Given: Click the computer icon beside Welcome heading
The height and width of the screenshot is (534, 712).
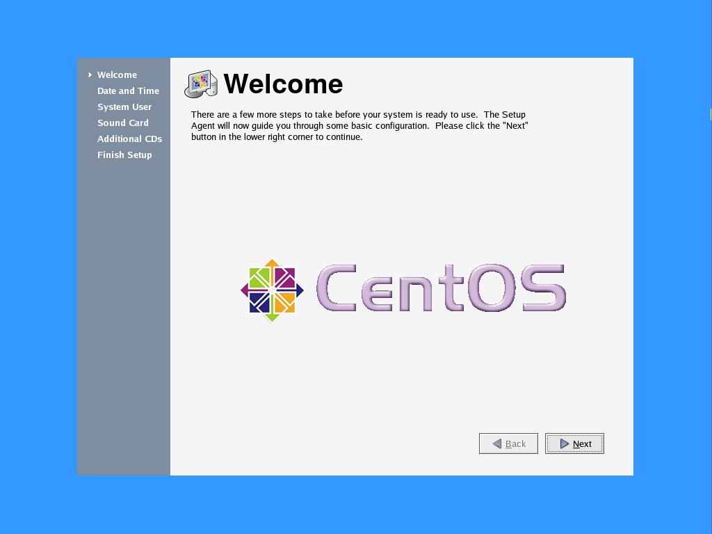Looking at the screenshot, I should coord(201,84).
